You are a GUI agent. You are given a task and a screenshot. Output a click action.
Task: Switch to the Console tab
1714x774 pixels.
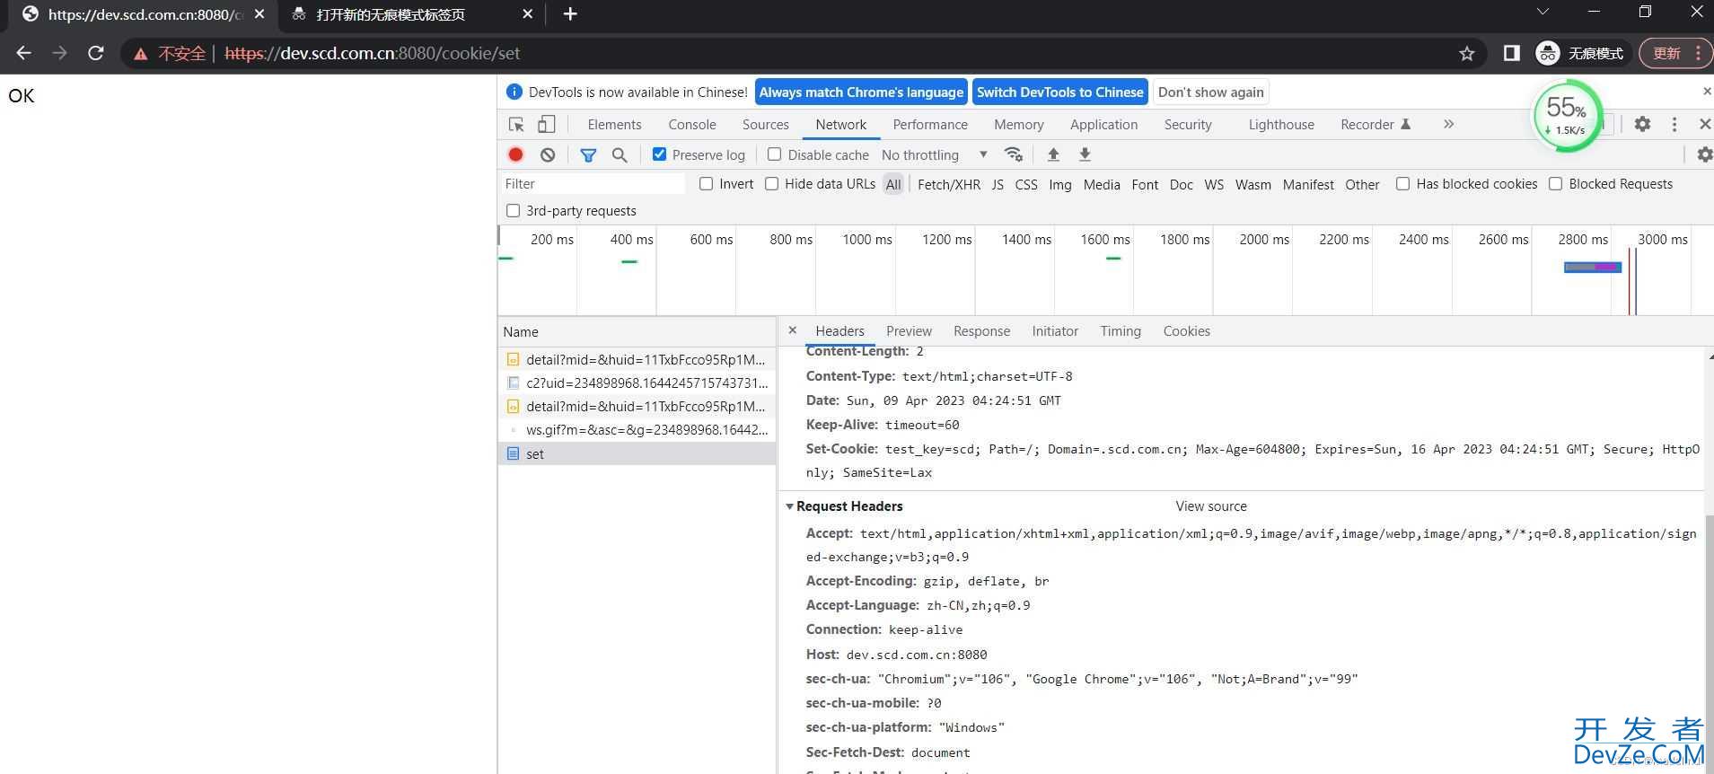click(x=692, y=125)
